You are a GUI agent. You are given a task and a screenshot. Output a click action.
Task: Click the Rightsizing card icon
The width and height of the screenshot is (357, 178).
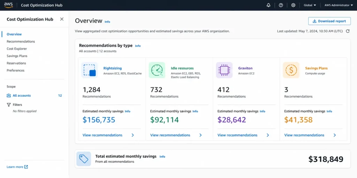point(90,70)
